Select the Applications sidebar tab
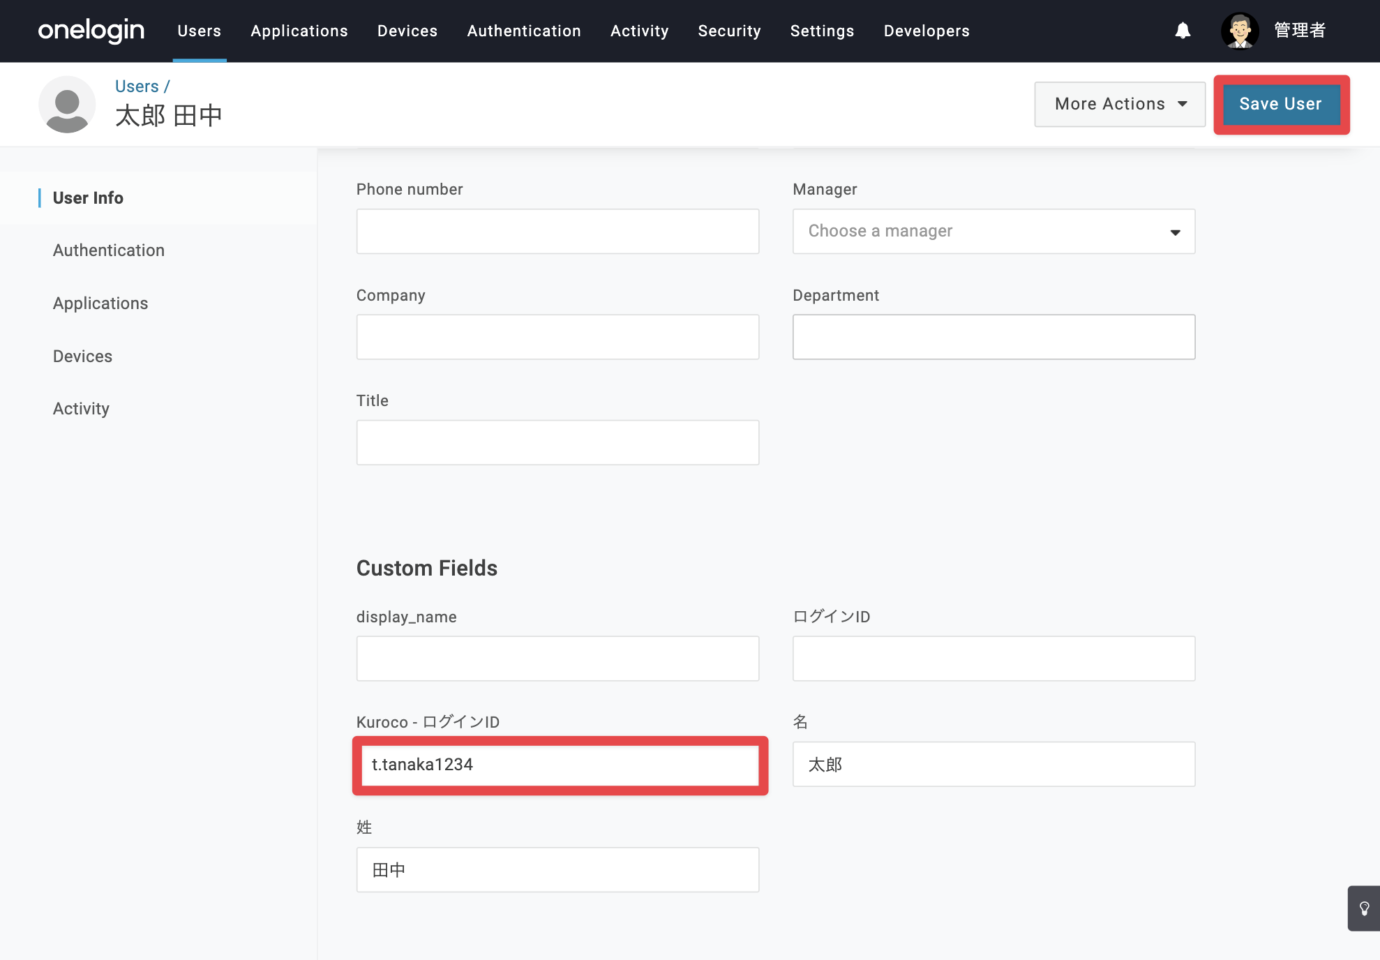Image resolution: width=1380 pixels, height=960 pixels. [x=100, y=303]
